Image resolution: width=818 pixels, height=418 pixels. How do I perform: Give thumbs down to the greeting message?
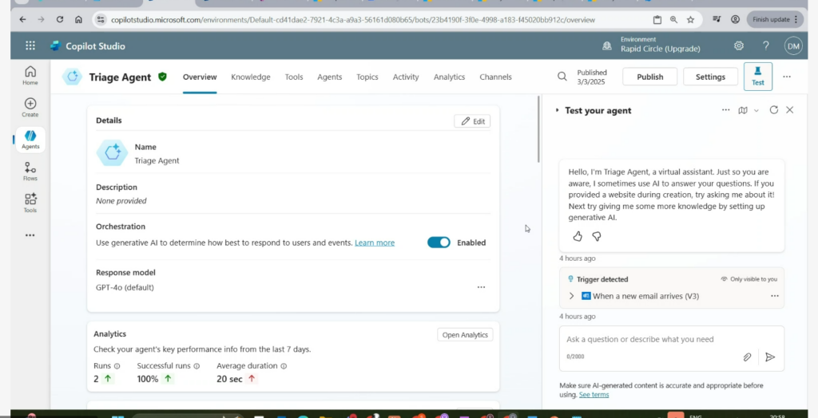(597, 237)
